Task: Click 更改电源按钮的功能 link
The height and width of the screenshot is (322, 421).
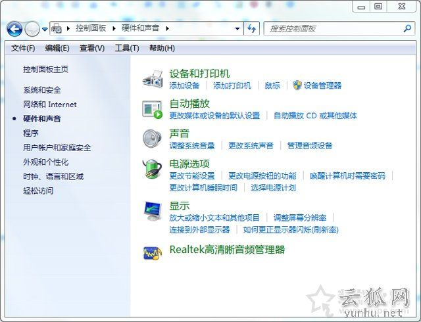Action: tap(262, 175)
